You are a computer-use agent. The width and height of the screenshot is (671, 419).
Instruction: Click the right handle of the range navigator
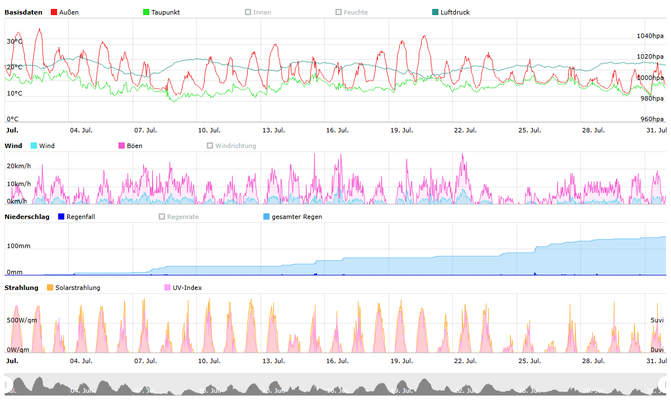664,384
